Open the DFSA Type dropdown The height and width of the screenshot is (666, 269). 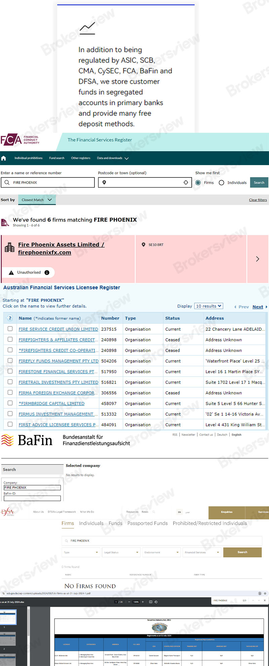(81, 552)
